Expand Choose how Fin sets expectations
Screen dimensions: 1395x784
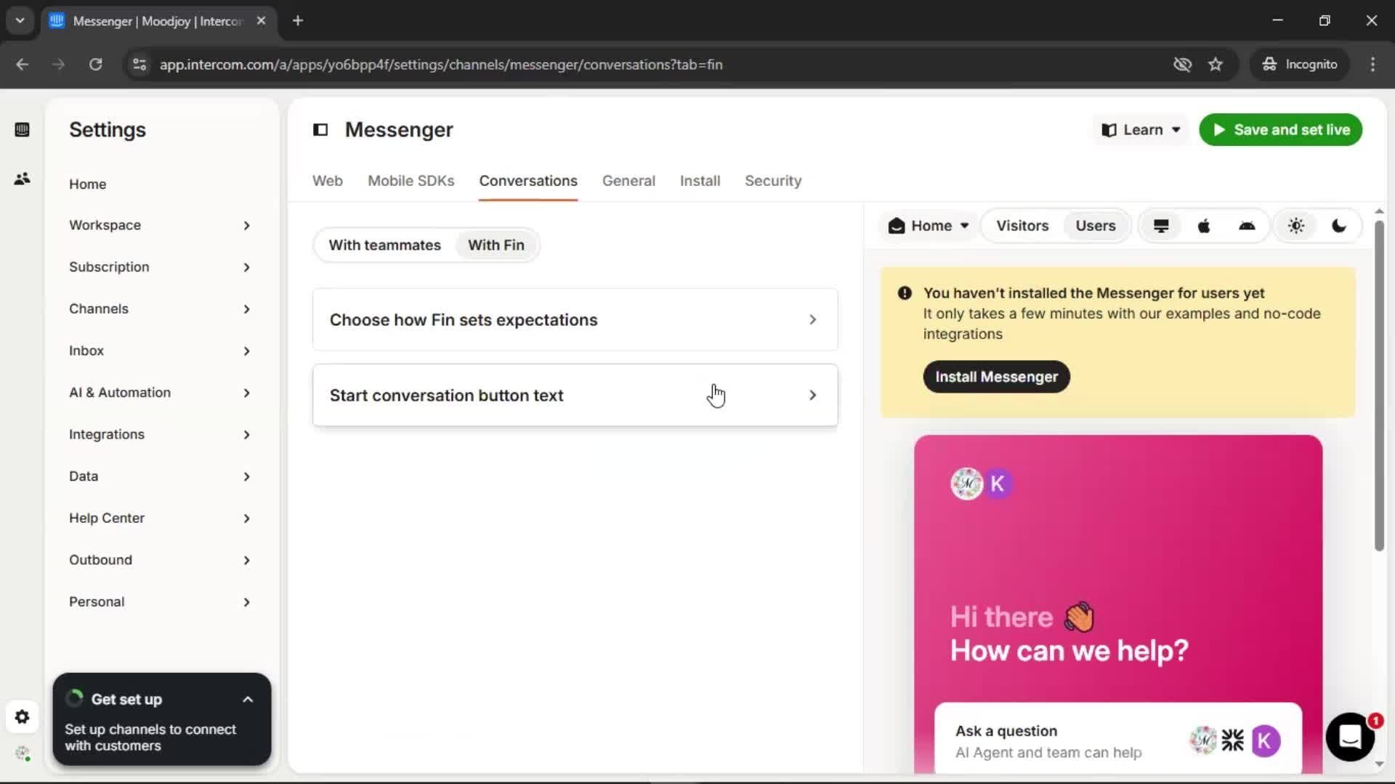coord(575,320)
